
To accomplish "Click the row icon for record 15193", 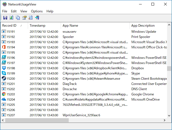I will 4,42.
